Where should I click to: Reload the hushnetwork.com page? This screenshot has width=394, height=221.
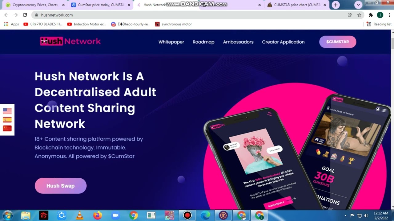[25, 15]
